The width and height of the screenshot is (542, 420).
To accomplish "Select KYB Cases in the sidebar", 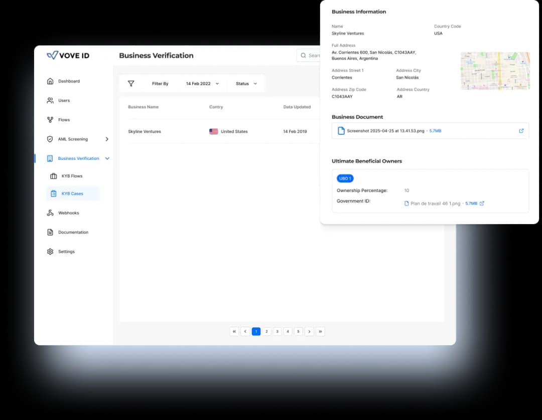I will (72, 193).
